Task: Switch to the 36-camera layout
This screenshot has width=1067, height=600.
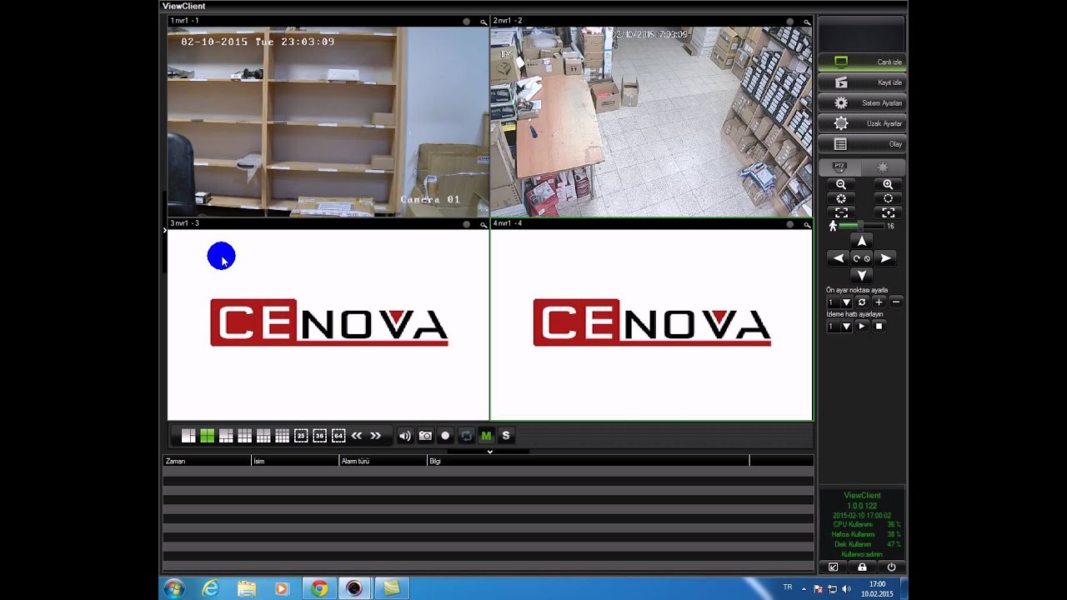Action: [319, 436]
